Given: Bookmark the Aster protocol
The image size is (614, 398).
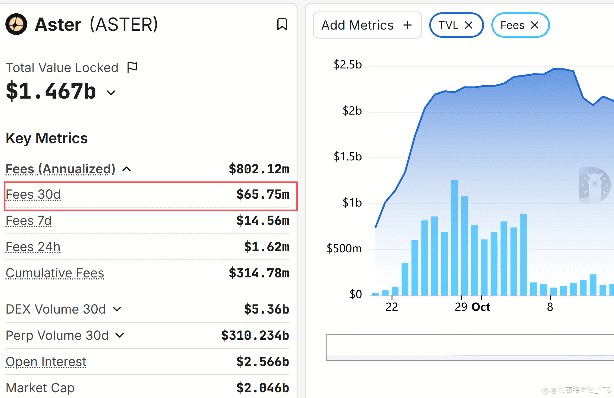Looking at the screenshot, I should tap(282, 24).
